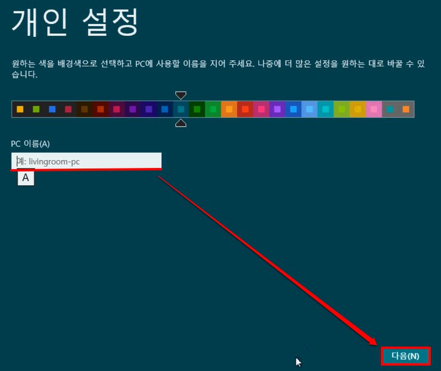Select the dark brown color swatch
441x371 pixels.
click(85, 109)
